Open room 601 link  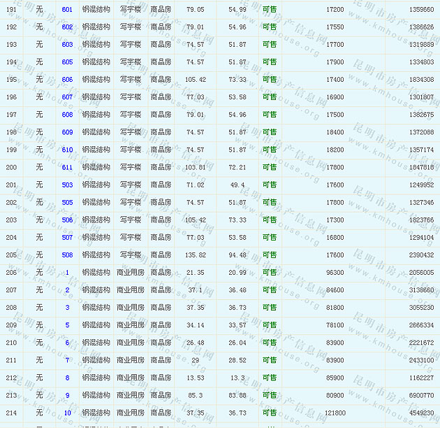tap(67, 9)
